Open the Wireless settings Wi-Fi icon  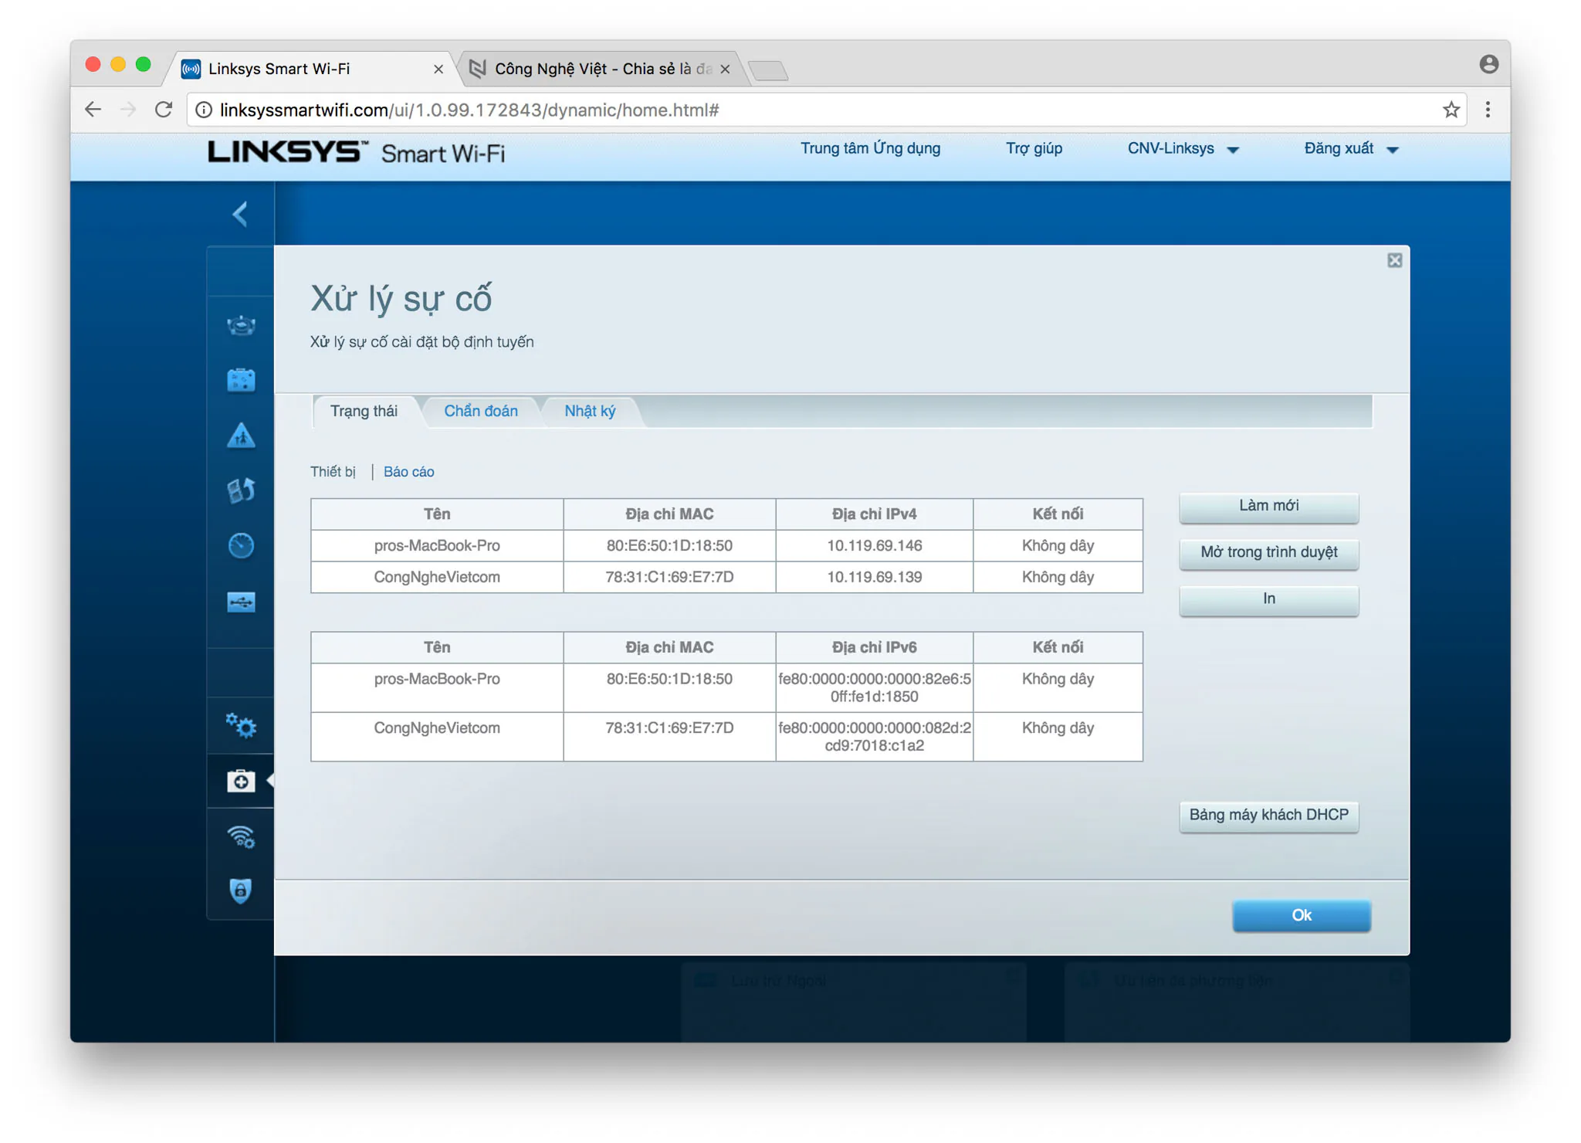(241, 836)
